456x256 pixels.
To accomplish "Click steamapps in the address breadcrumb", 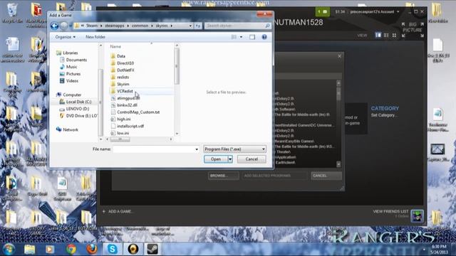I will tap(115, 26).
